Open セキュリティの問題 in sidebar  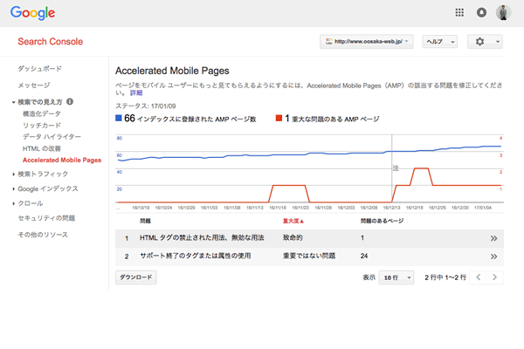pyautogui.click(x=46, y=218)
